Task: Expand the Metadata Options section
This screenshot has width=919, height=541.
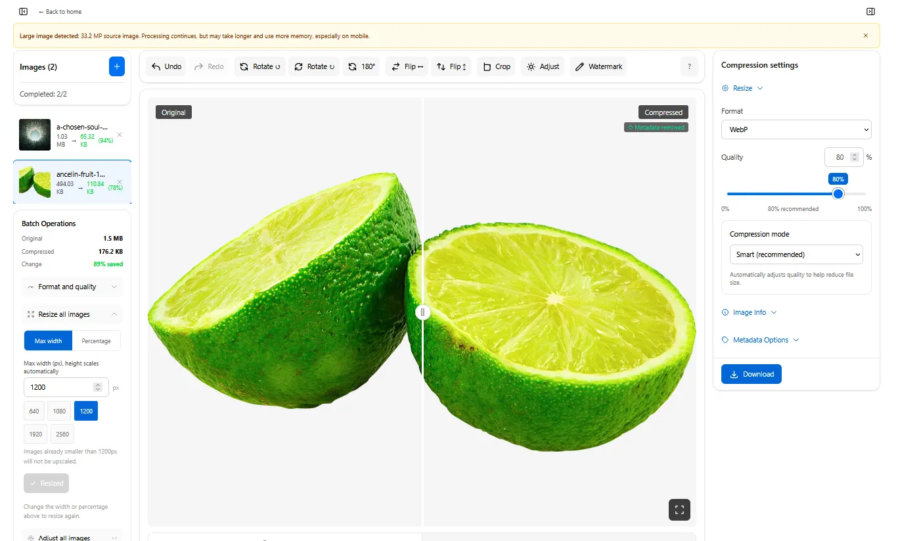Action: [x=760, y=340]
